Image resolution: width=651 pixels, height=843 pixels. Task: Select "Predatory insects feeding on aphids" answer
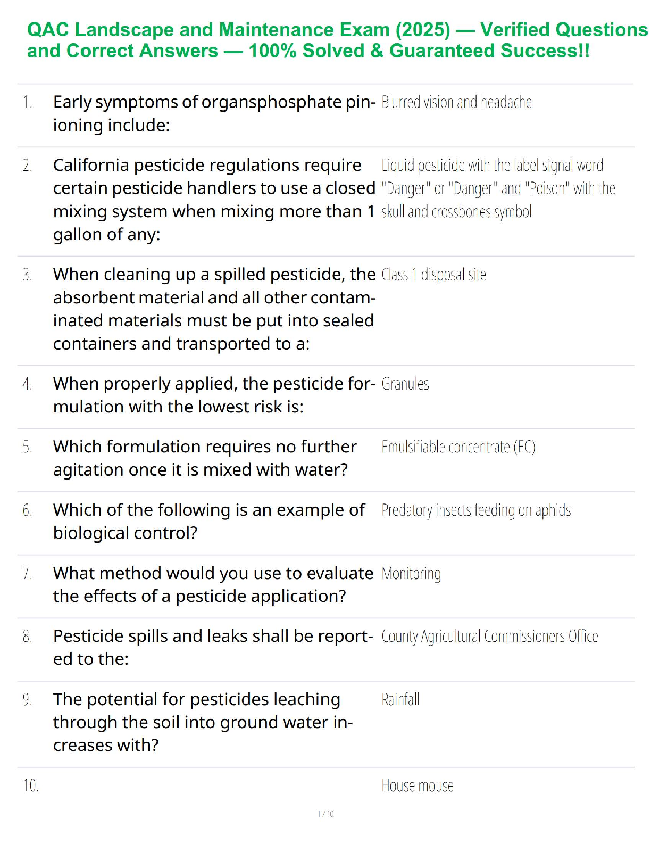pyautogui.click(x=476, y=510)
